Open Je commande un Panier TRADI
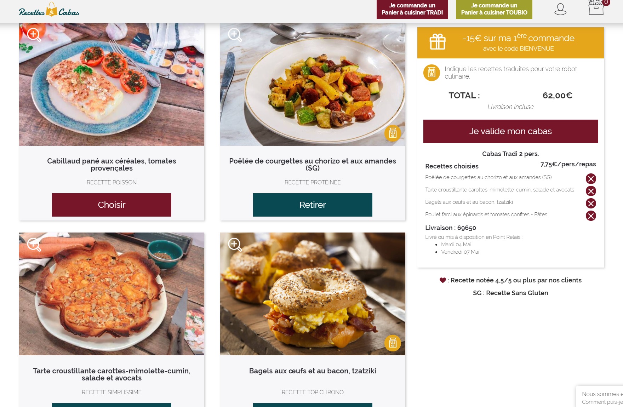This screenshot has height=407, width=623. (412, 9)
